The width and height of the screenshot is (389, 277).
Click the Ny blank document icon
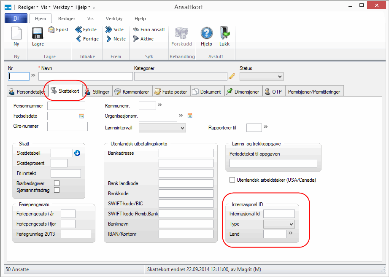pos(16,34)
